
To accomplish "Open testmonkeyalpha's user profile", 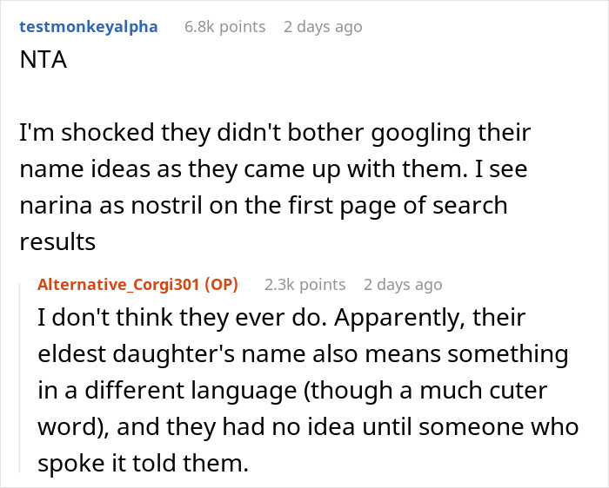I will pos(89,27).
